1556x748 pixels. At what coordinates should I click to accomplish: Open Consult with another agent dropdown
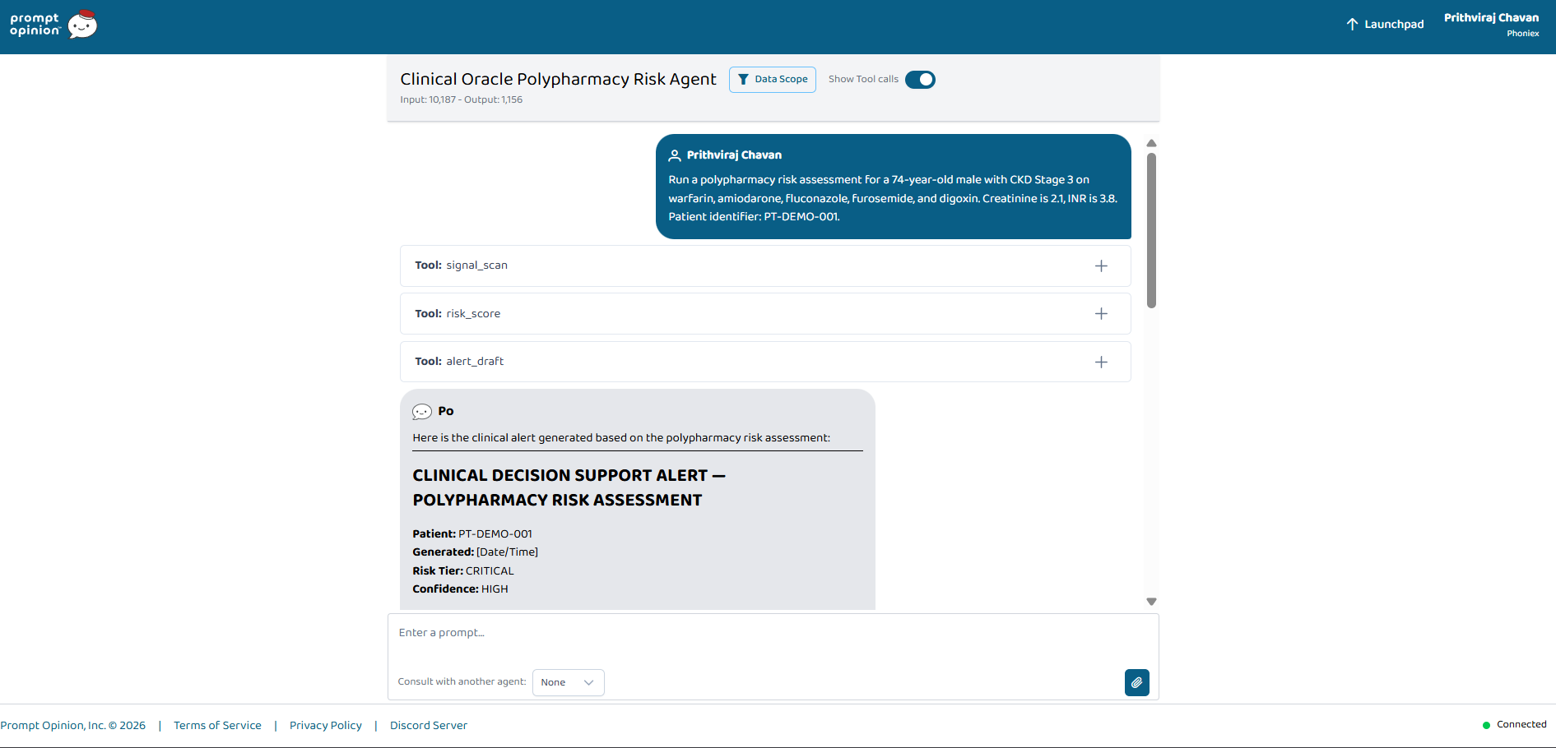[568, 682]
